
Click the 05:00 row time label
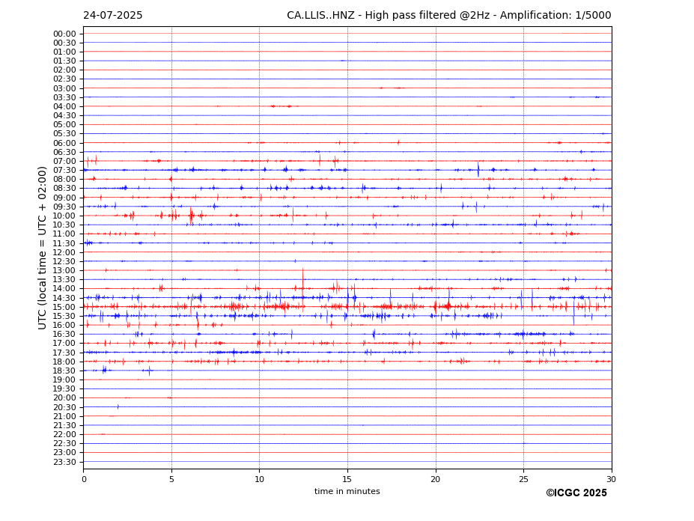[x=64, y=125]
